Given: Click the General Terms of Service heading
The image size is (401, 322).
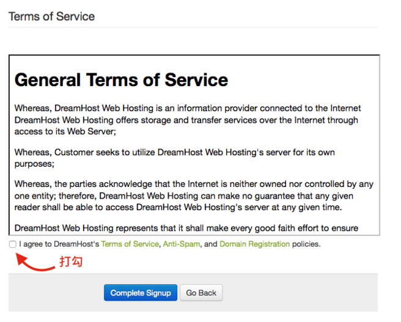Looking at the screenshot, I should pyautogui.click(x=121, y=80).
